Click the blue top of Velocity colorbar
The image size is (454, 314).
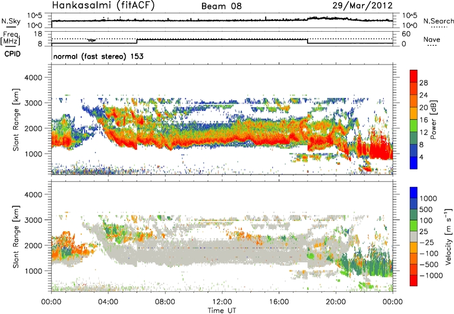click(414, 193)
